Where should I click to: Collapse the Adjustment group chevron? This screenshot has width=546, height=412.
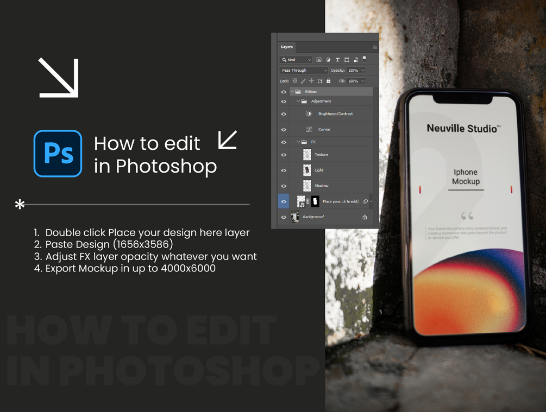pos(298,102)
